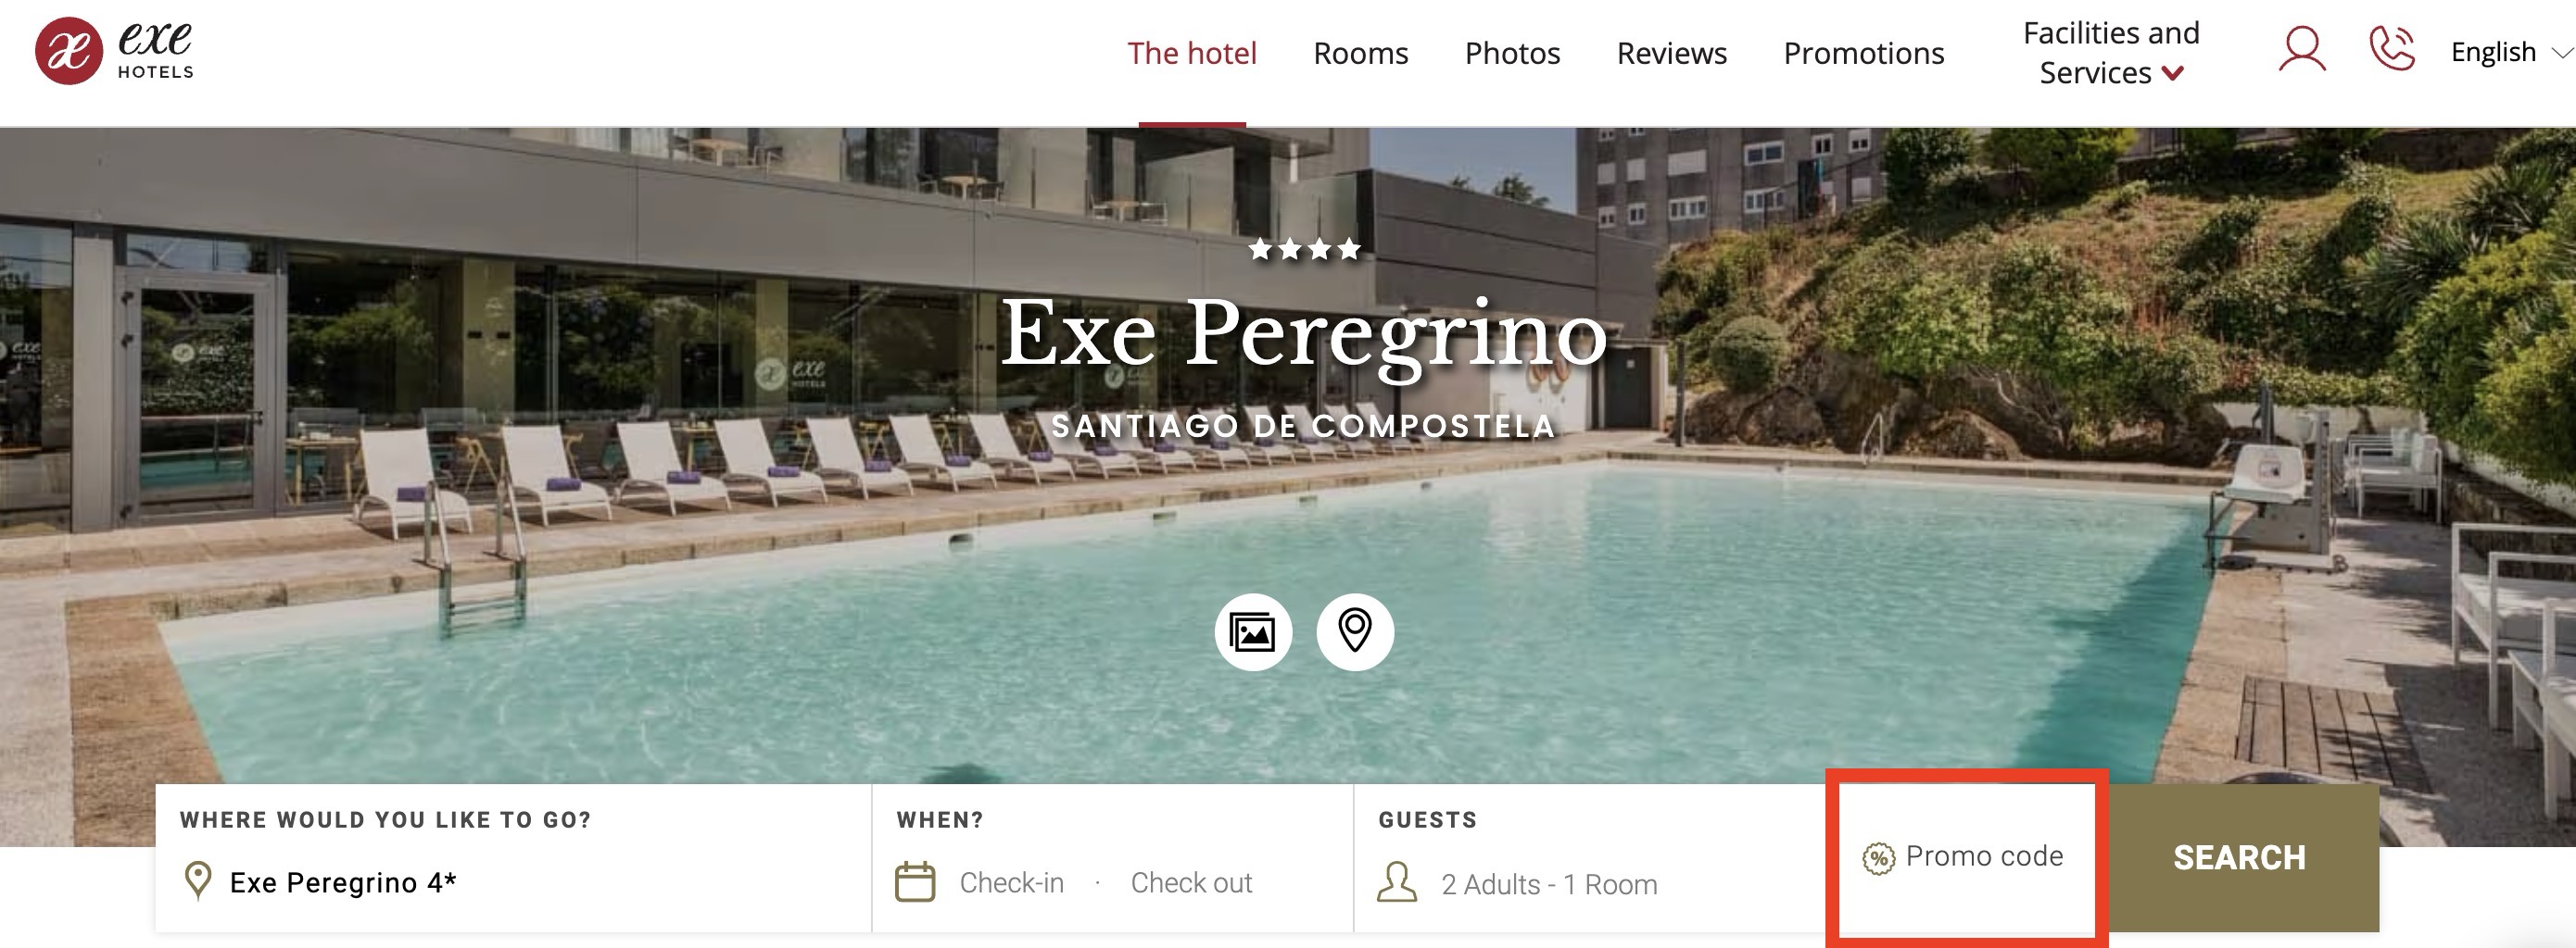This screenshot has width=2576, height=948.
Task: Open the 2 Adults - 1 Room selector
Action: pos(1549,884)
